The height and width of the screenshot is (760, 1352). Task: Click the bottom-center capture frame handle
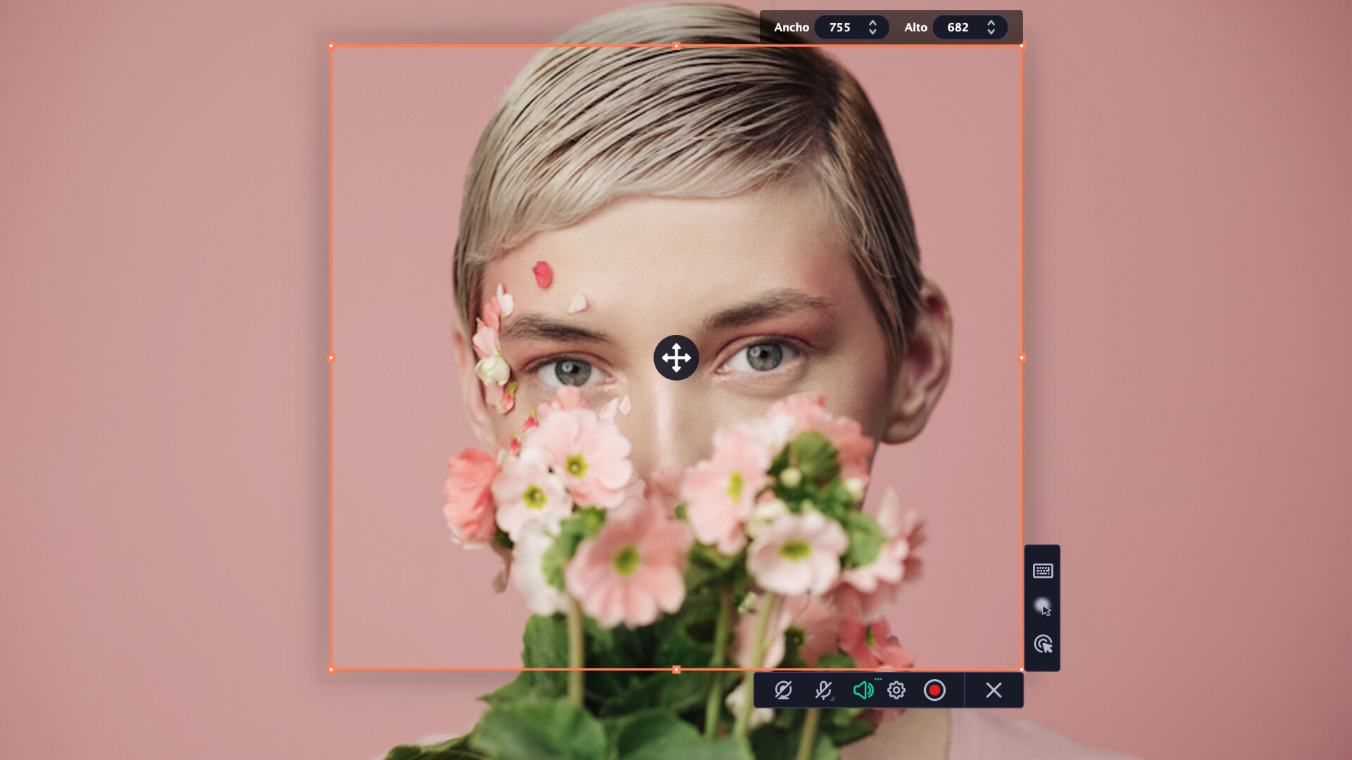coord(676,670)
